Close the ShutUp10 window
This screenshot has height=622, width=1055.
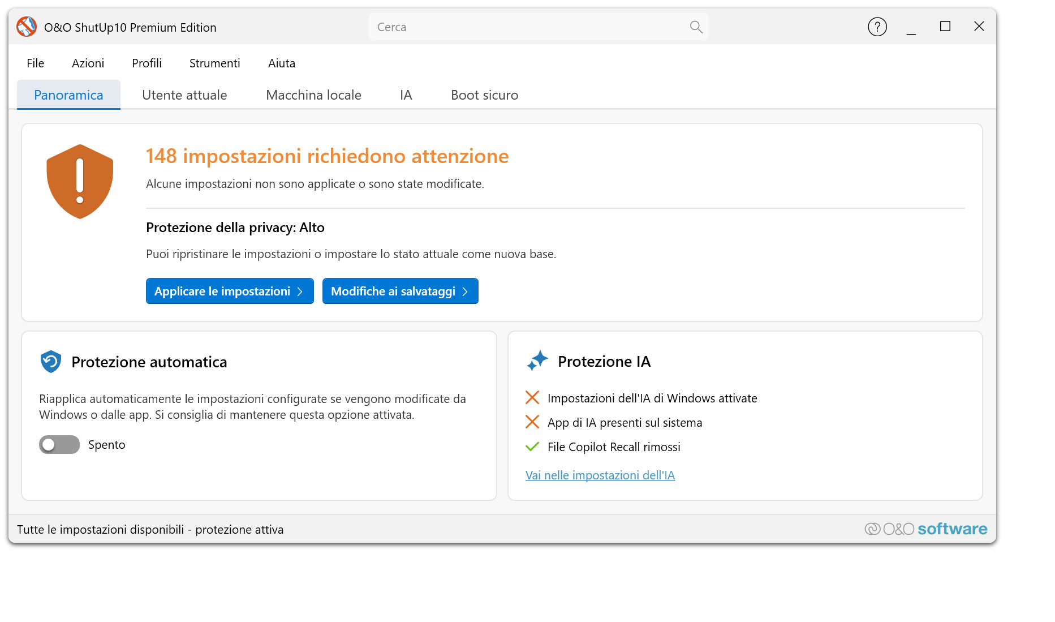979,27
